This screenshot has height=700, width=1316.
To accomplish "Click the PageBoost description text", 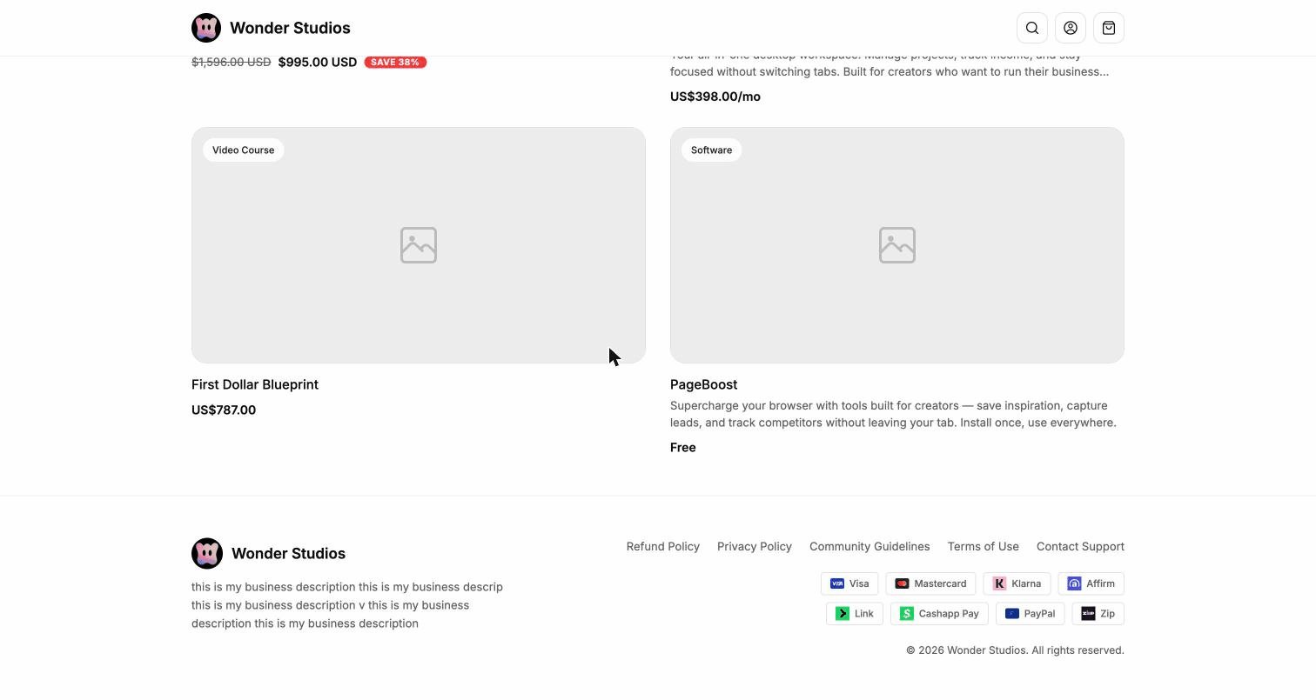I will click(x=893, y=414).
